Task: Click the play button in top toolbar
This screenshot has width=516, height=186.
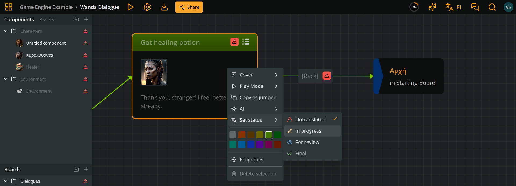Action: pyautogui.click(x=130, y=7)
